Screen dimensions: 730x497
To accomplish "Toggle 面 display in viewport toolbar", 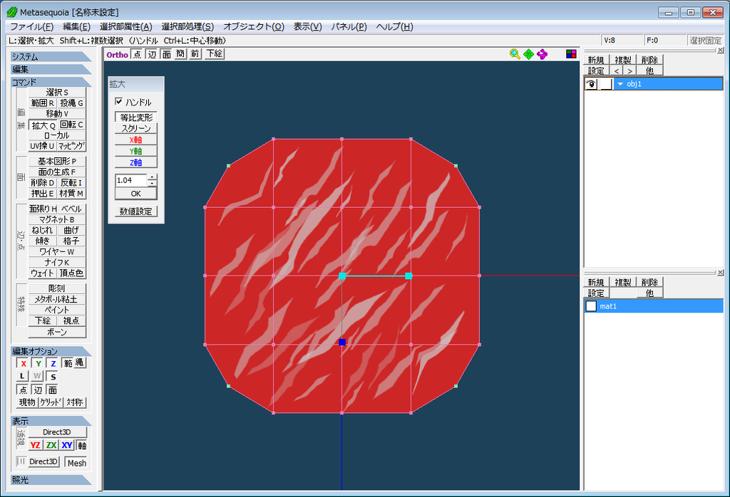I will [167, 54].
